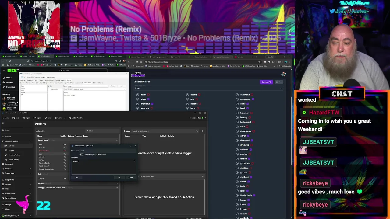Click Kick hamburger menu icon
This screenshot has height=219, width=390.
[4, 71]
